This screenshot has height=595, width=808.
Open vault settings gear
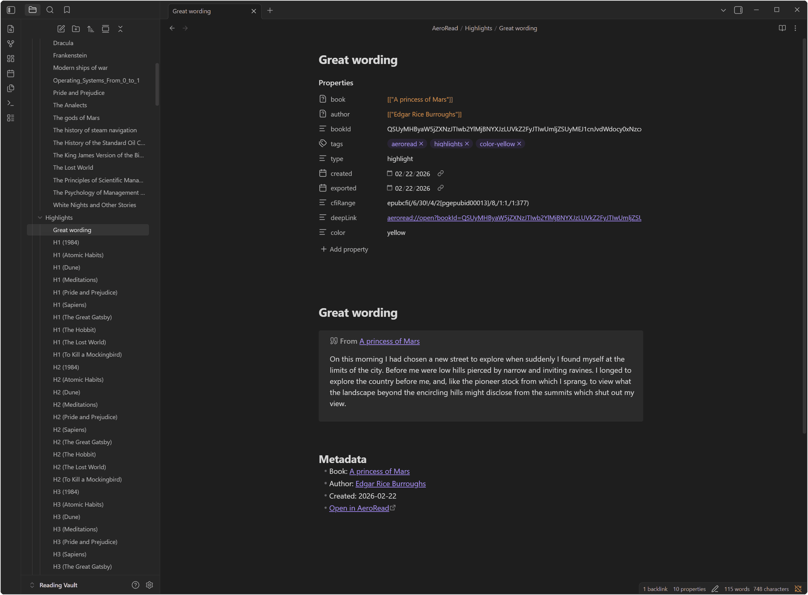[x=150, y=585]
